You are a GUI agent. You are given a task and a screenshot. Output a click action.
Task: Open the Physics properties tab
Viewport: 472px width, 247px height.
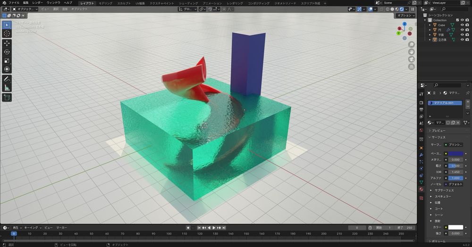421,169
